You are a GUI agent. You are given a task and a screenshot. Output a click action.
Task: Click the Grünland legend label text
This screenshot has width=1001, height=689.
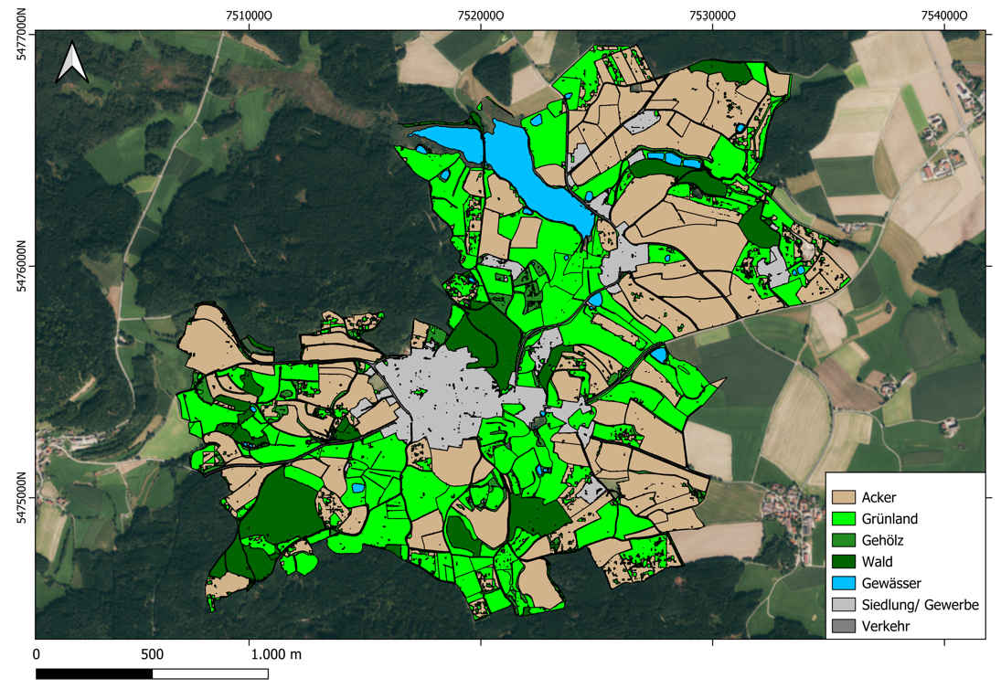(889, 519)
